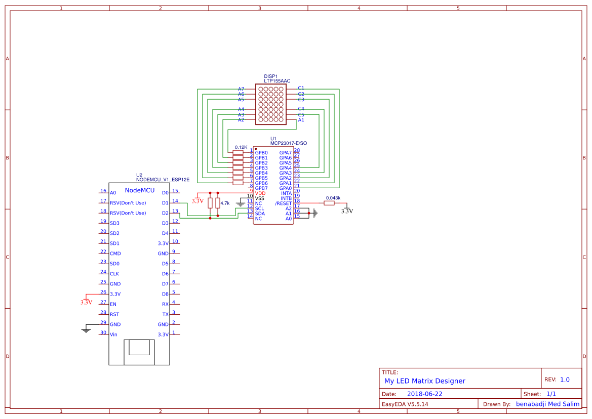Click the Drawn By name benabadji Med Salim
This screenshot has width=592, height=419.
click(547, 403)
